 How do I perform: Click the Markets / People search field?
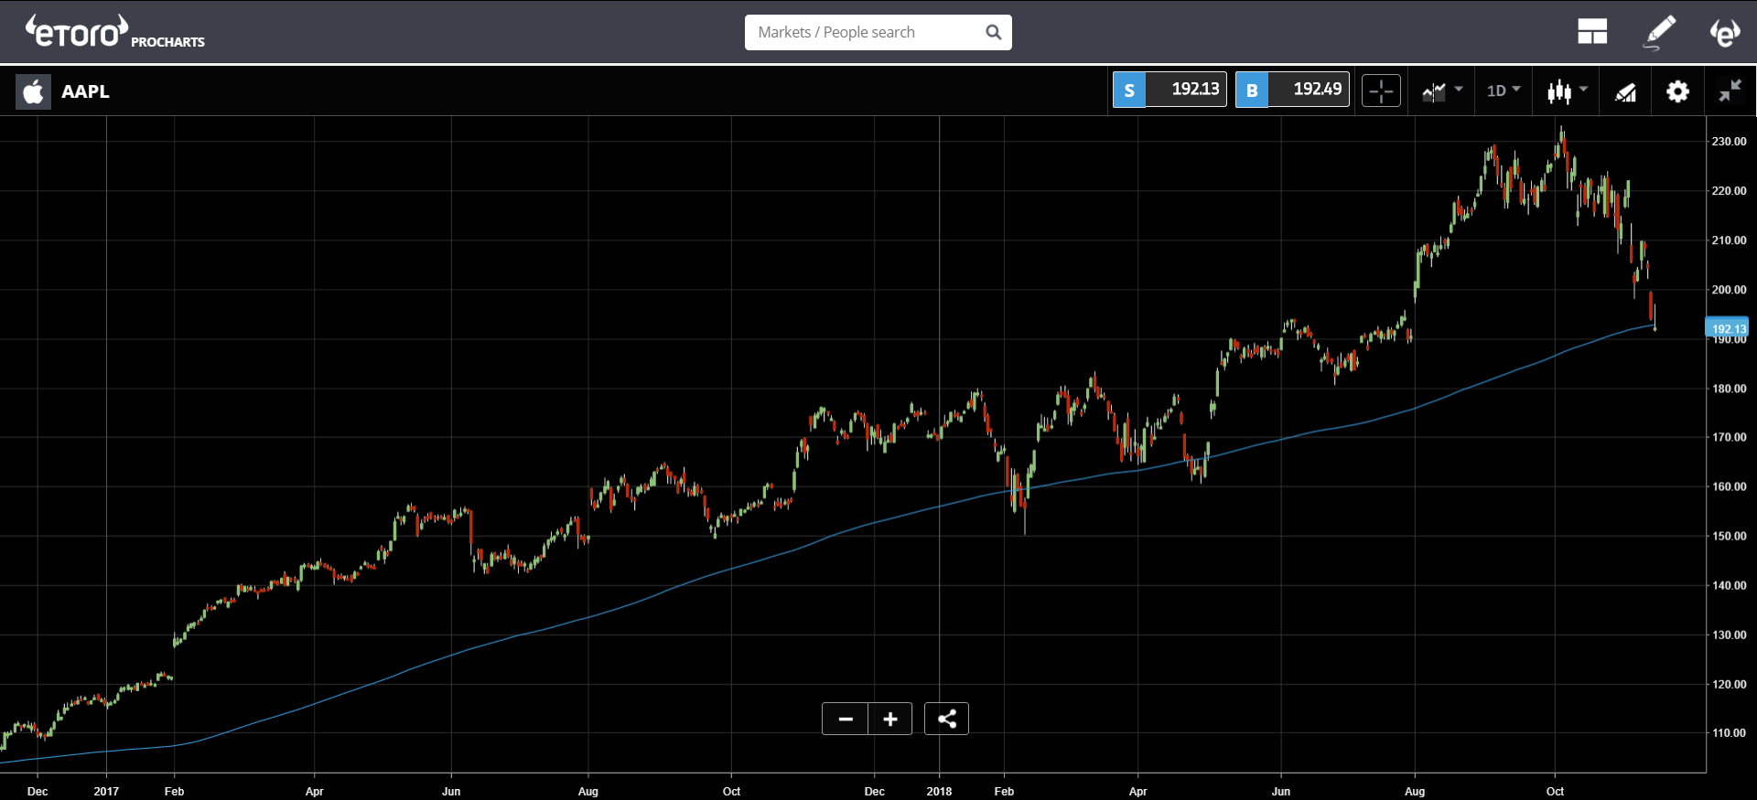pos(878,32)
